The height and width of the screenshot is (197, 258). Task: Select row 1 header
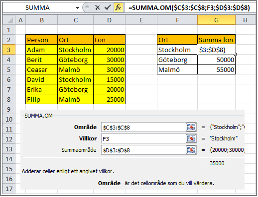[9, 30]
